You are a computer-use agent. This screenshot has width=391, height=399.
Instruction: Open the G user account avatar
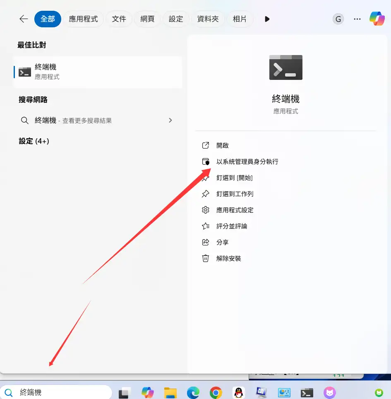[338, 19]
